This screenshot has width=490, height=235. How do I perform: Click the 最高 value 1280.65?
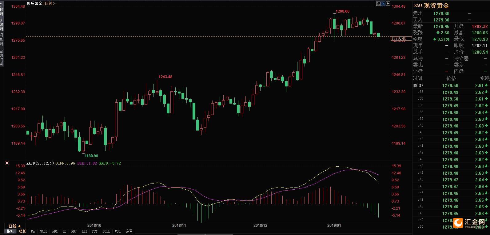[480, 33]
